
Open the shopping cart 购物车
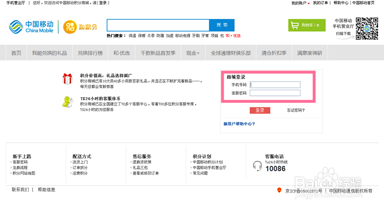[x=307, y=25]
